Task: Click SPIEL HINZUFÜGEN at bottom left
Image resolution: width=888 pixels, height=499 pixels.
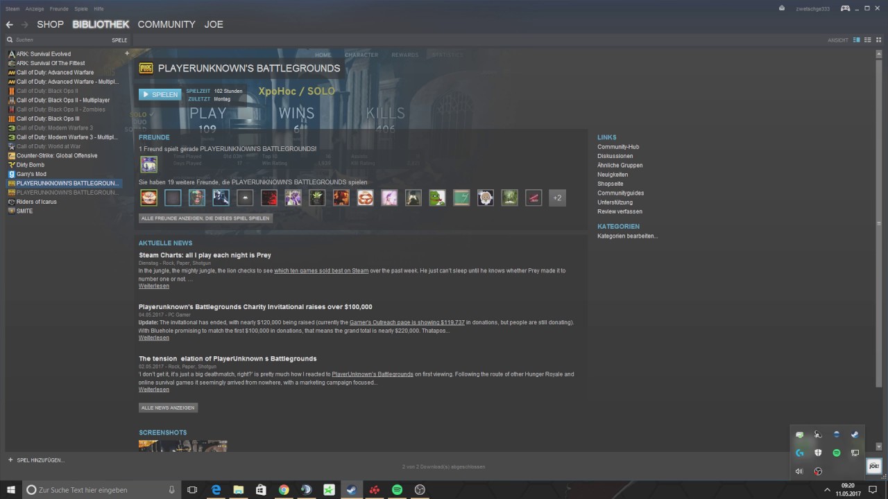Action: [36, 460]
